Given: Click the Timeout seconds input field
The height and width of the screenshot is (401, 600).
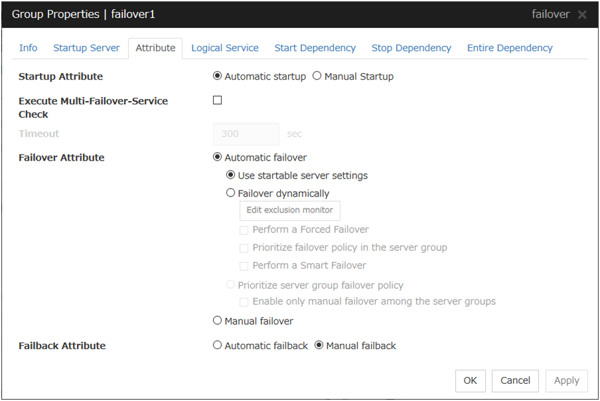Looking at the screenshot, I should [x=246, y=134].
